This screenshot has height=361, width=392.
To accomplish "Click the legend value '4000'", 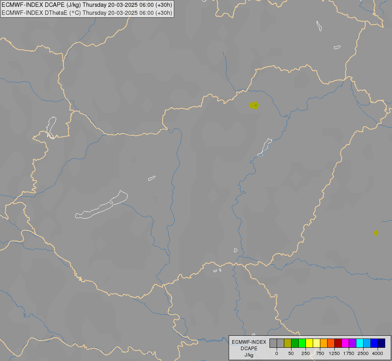I will 378,353.
